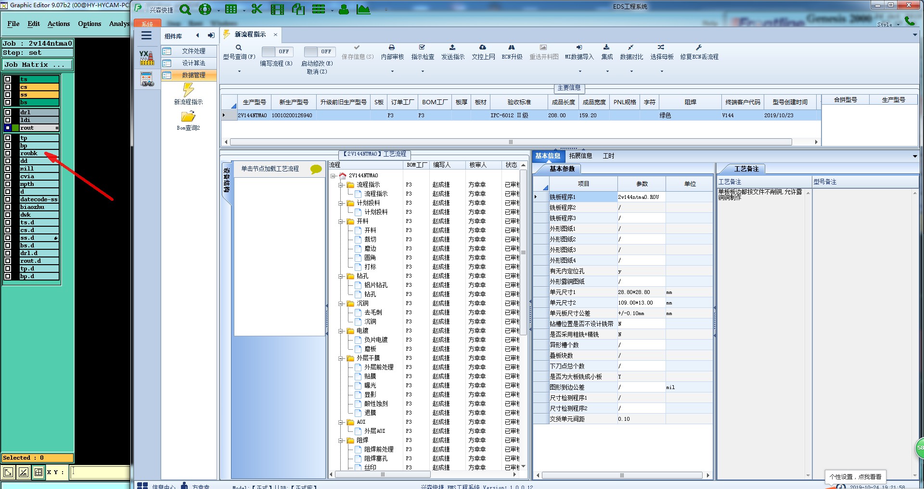Toggle checkbox for layer ts

pyautogui.click(x=8, y=79)
